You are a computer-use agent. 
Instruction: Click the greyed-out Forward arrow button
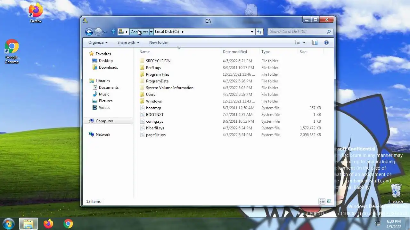tap(98, 32)
